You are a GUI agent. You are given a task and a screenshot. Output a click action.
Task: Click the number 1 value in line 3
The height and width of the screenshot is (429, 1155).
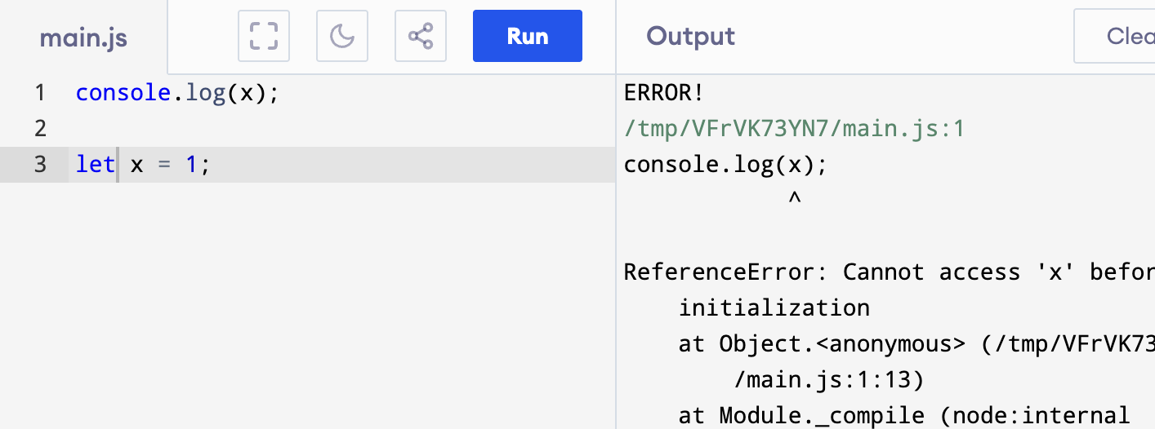[191, 165]
